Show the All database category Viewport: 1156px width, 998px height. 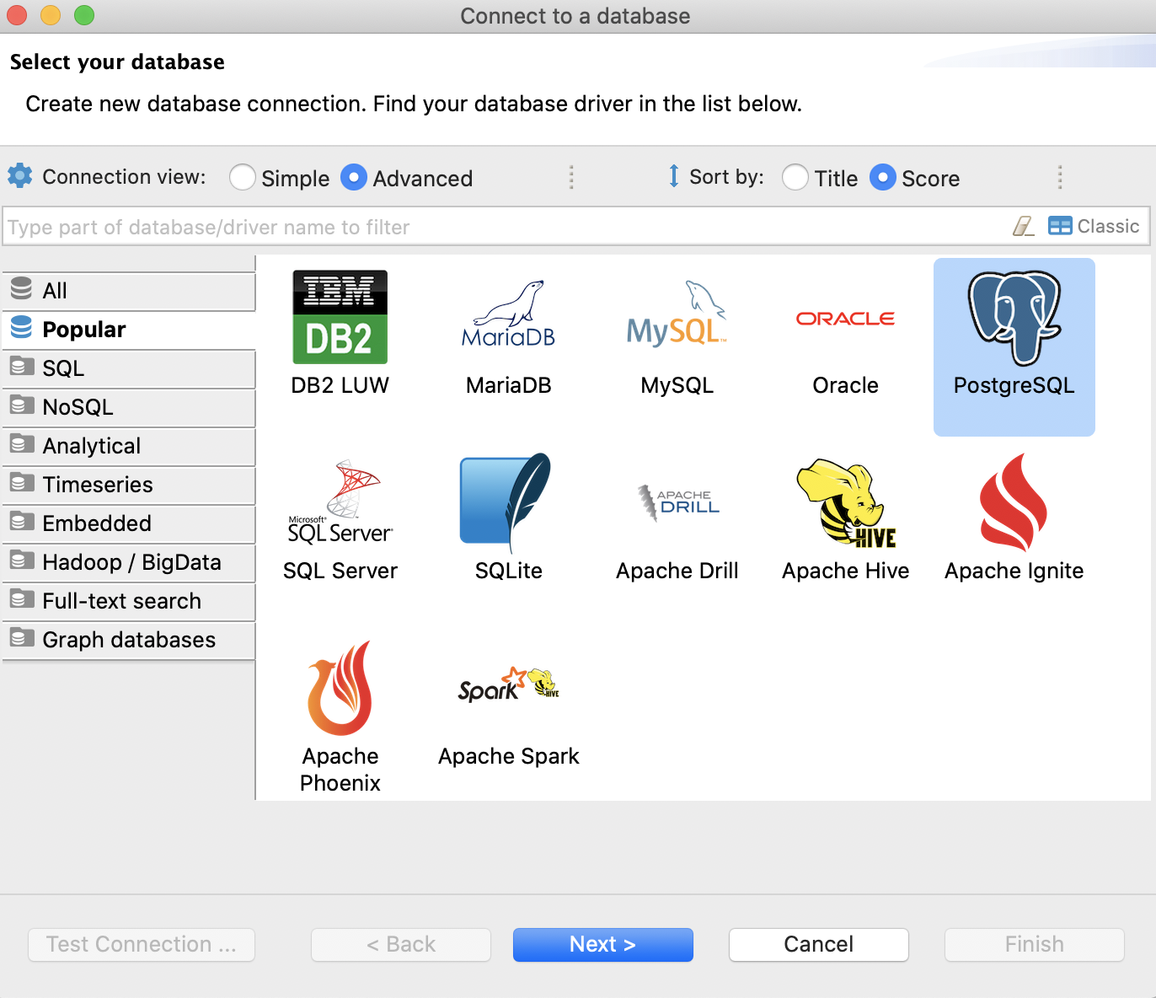129,291
